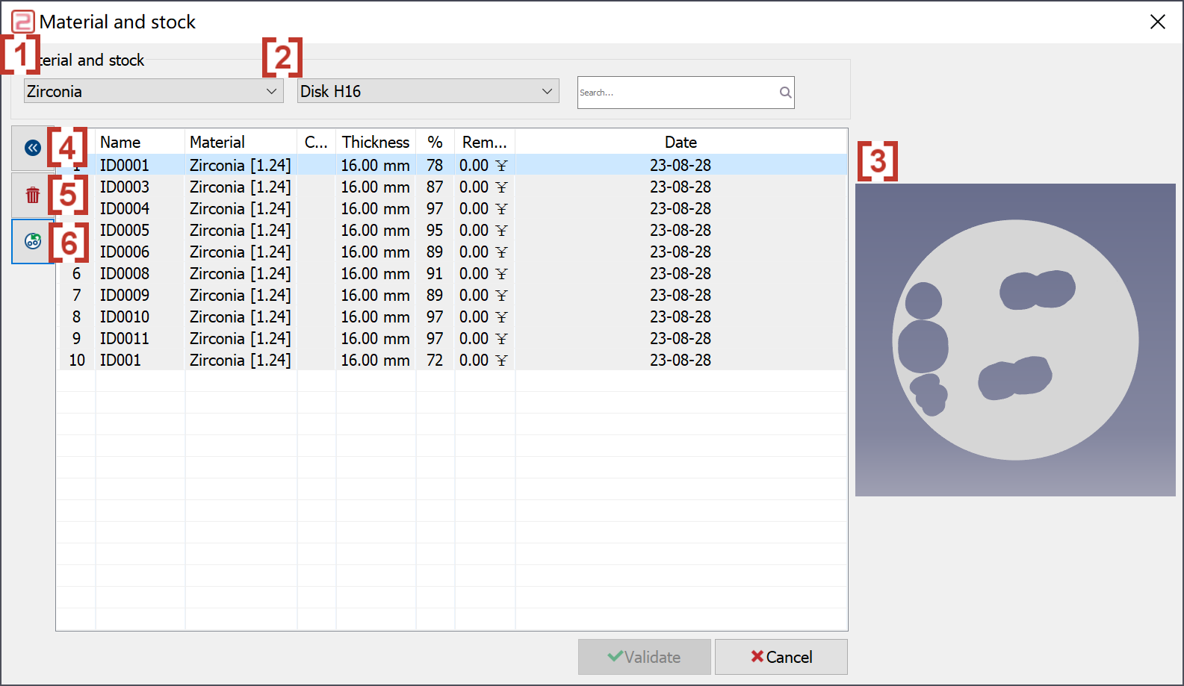1184x686 pixels.
Task: Sort by the Thickness column header
Action: pyautogui.click(x=376, y=142)
